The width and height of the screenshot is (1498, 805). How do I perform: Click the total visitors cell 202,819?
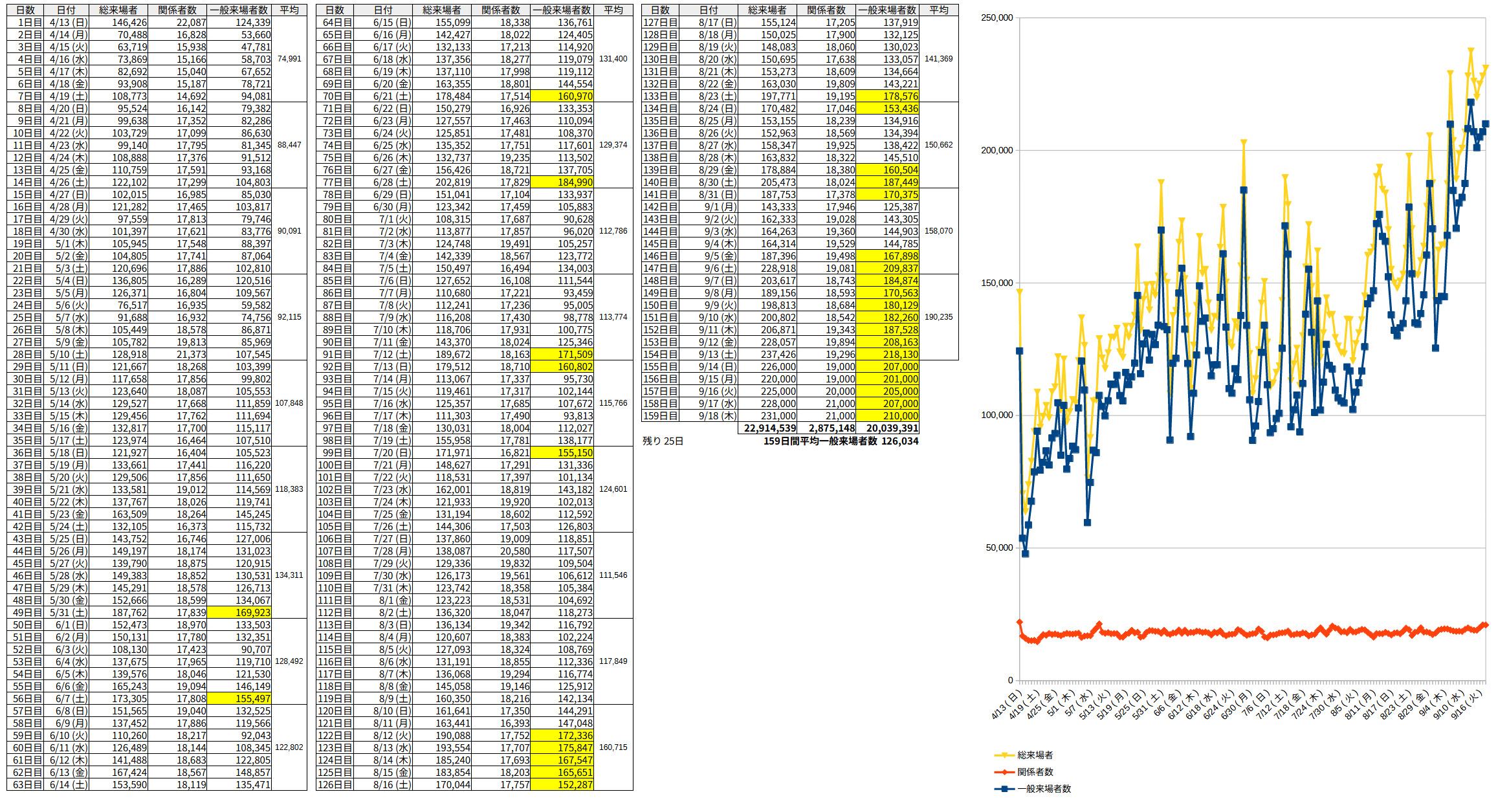[x=443, y=182]
